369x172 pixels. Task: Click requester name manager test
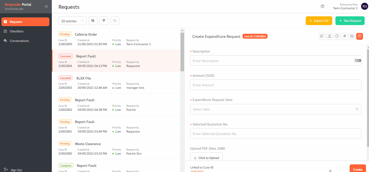point(135,88)
